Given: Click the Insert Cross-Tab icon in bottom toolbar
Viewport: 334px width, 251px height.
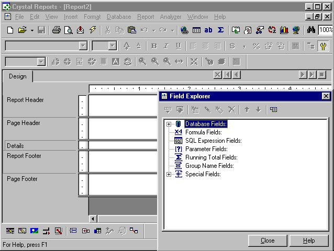Looking at the screenshot, I should [98, 231].
